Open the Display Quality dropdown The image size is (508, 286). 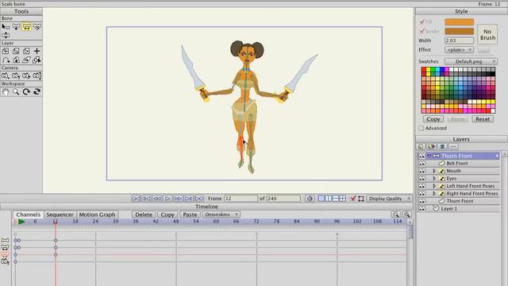(390, 199)
